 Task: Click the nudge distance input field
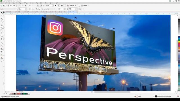[61, 9]
